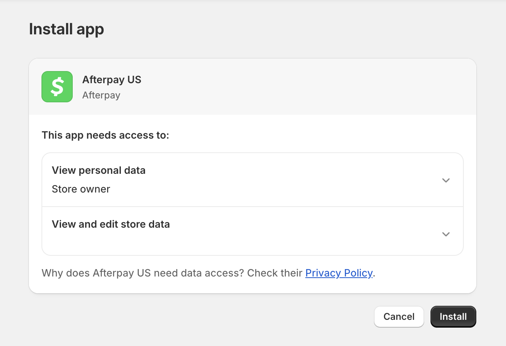Select the "View personal data" permission title
Image resolution: width=506 pixels, height=346 pixels.
[x=99, y=170]
